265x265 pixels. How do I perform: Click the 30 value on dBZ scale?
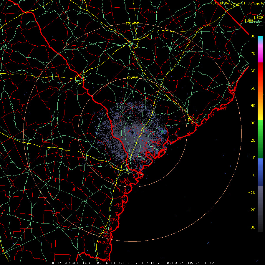point(253,123)
